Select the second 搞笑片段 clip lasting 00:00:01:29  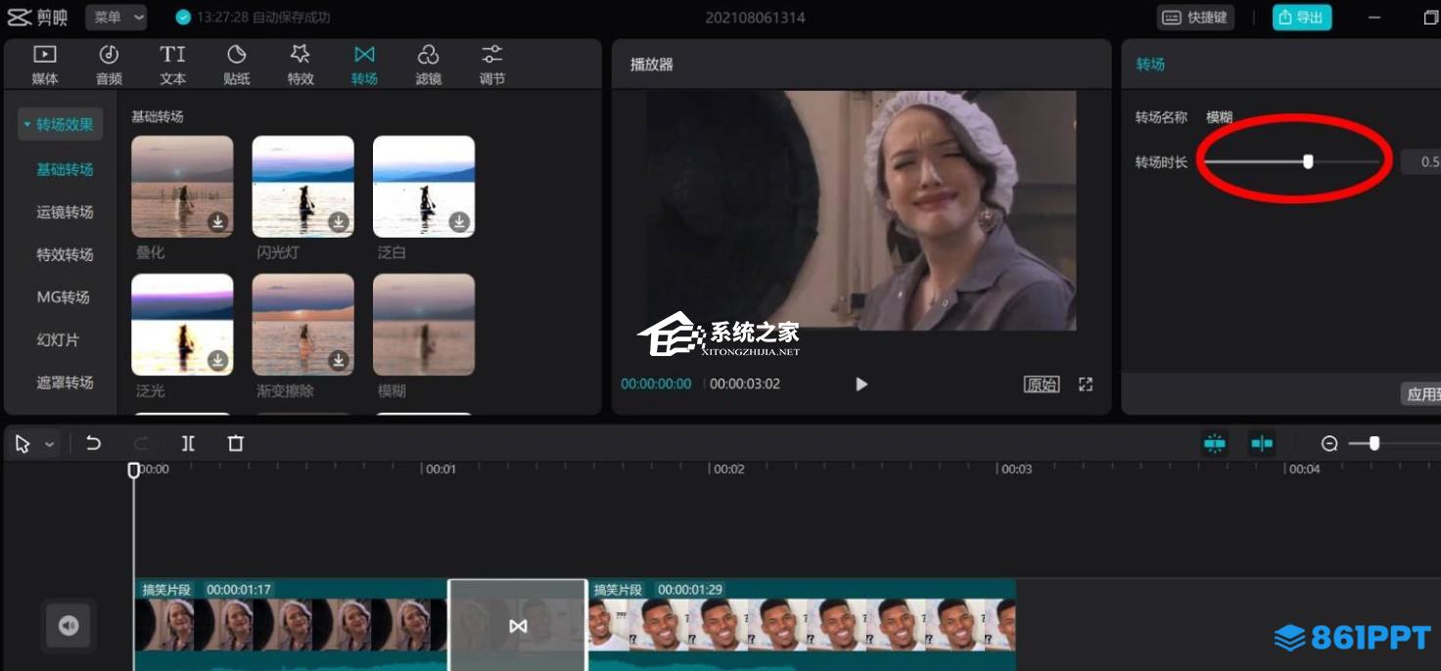(802, 625)
